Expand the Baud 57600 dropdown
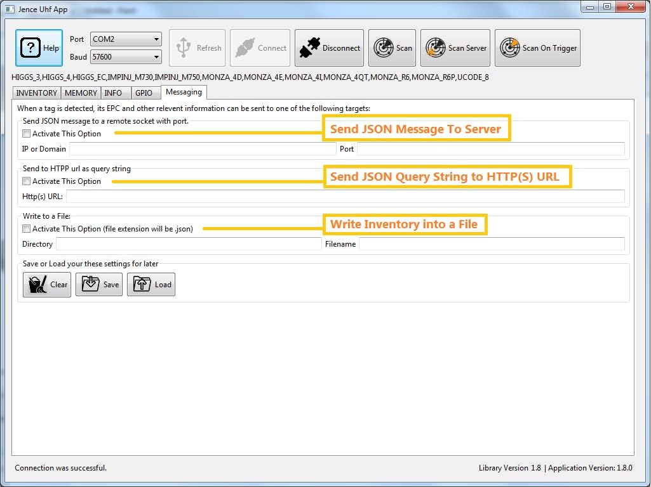The image size is (651, 487). coord(126,57)
